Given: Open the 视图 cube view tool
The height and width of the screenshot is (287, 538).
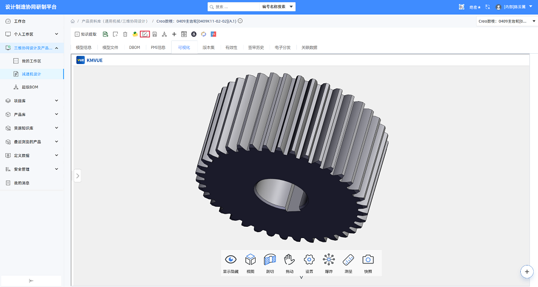Looking at the screenshot, I should [x=251, y=263].
